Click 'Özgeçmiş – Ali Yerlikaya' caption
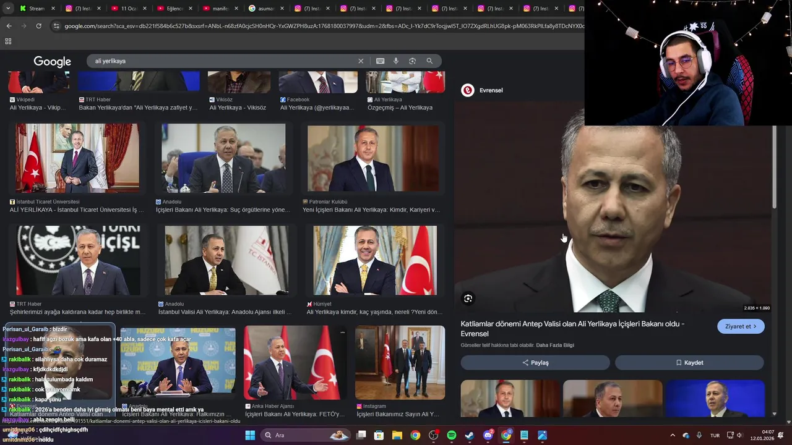The image size is (792, 445). coord(400,108)
